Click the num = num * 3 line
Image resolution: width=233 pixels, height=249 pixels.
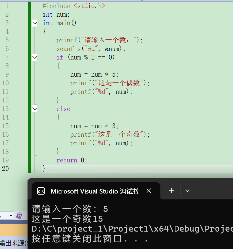[x=94, y=126]
